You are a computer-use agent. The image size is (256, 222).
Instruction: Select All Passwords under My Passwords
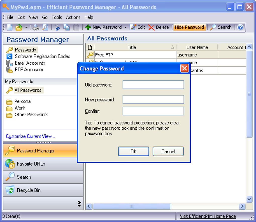pyautogui.click(x=28, y=90)
